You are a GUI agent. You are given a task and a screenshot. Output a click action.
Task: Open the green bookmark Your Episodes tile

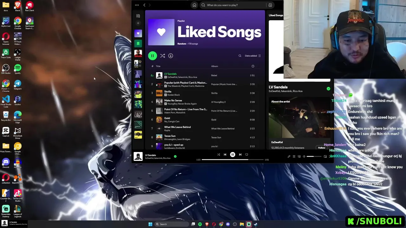click(x=138, y=43)
